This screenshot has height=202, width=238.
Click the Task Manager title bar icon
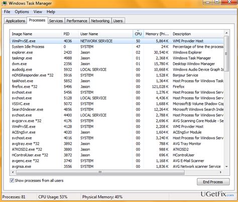click(x=5, y=3)
